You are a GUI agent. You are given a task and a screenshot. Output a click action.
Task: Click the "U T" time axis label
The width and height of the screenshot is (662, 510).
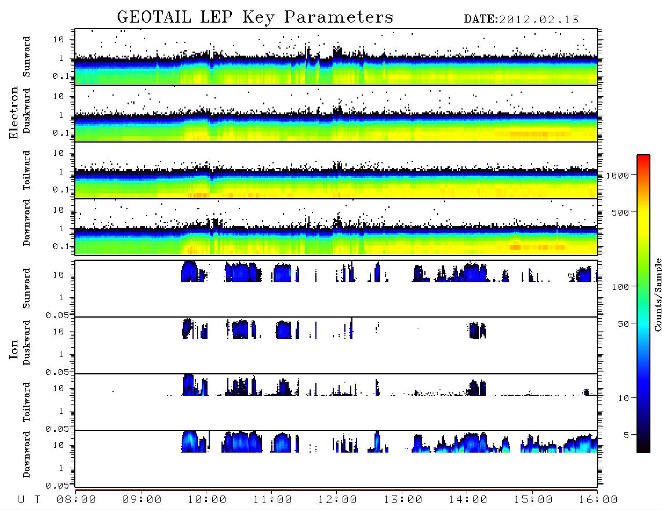pos(29,500)
